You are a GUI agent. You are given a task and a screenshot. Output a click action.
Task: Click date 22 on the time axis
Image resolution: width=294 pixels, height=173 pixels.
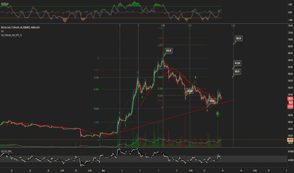(12, 170)
